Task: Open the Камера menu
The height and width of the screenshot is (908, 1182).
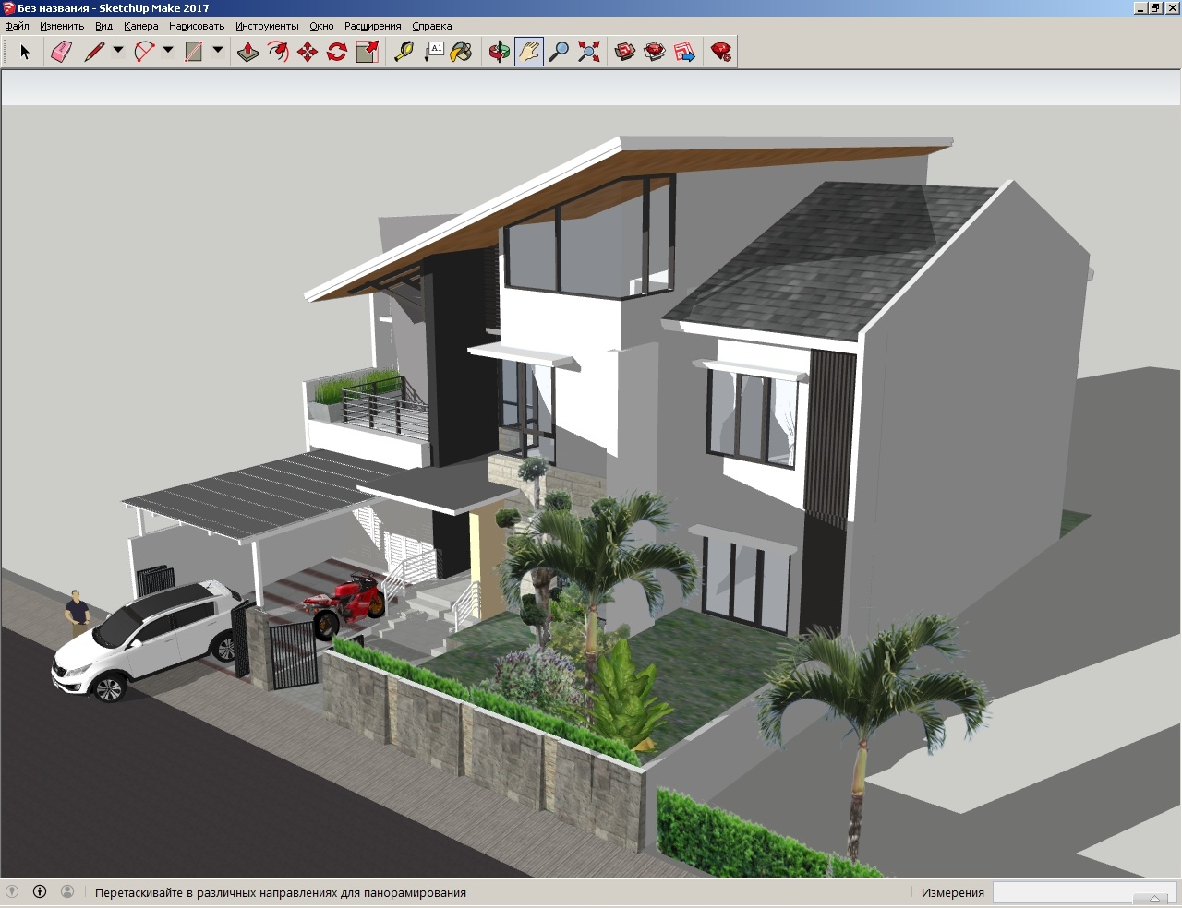Action: 139,26
